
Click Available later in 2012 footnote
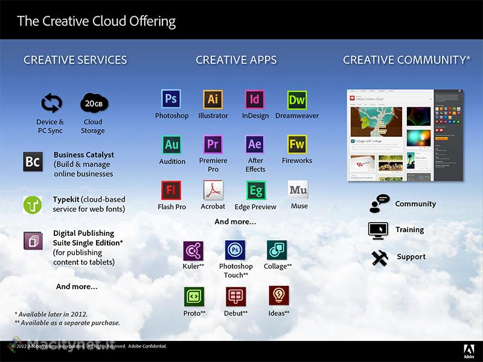(x=51, y=314)
